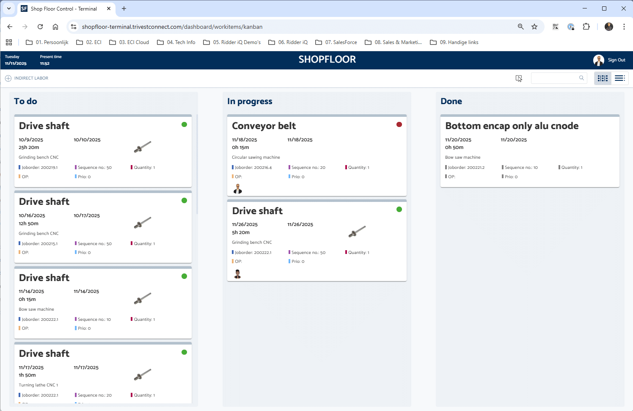Switch to list view layout
633x411 pixels.
click(x=620, y=78)
